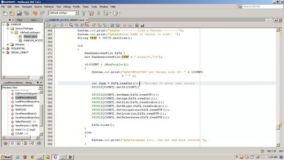Image resolution: width=284 pixels, height=160 pixels.
Task: Click the Find Selection magnifier icon in editor toolbar
Action: pos(71,25)
